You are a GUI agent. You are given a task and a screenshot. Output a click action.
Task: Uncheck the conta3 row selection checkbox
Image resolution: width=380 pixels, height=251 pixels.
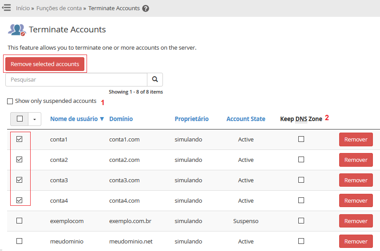(20, 180)
